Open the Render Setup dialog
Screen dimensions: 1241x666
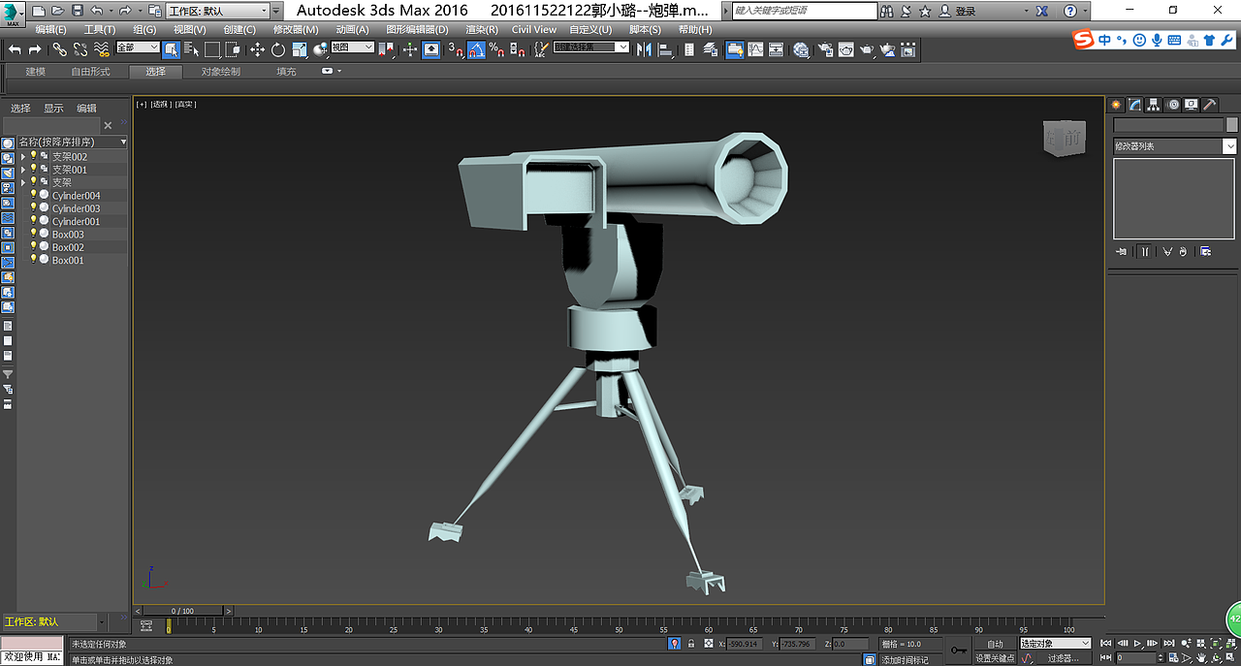pos(825,49)
